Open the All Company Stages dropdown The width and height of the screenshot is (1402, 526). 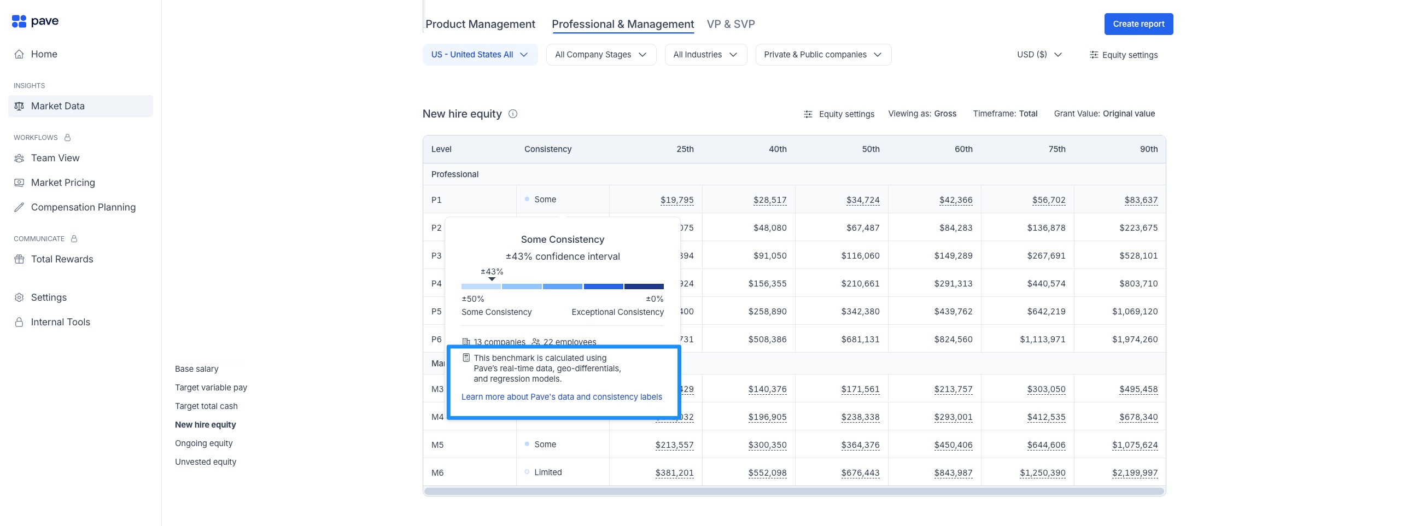[600, 55]
